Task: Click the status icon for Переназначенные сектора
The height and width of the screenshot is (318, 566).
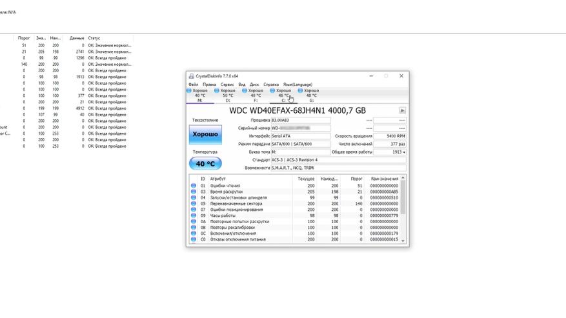Action: tap(194, 204)
